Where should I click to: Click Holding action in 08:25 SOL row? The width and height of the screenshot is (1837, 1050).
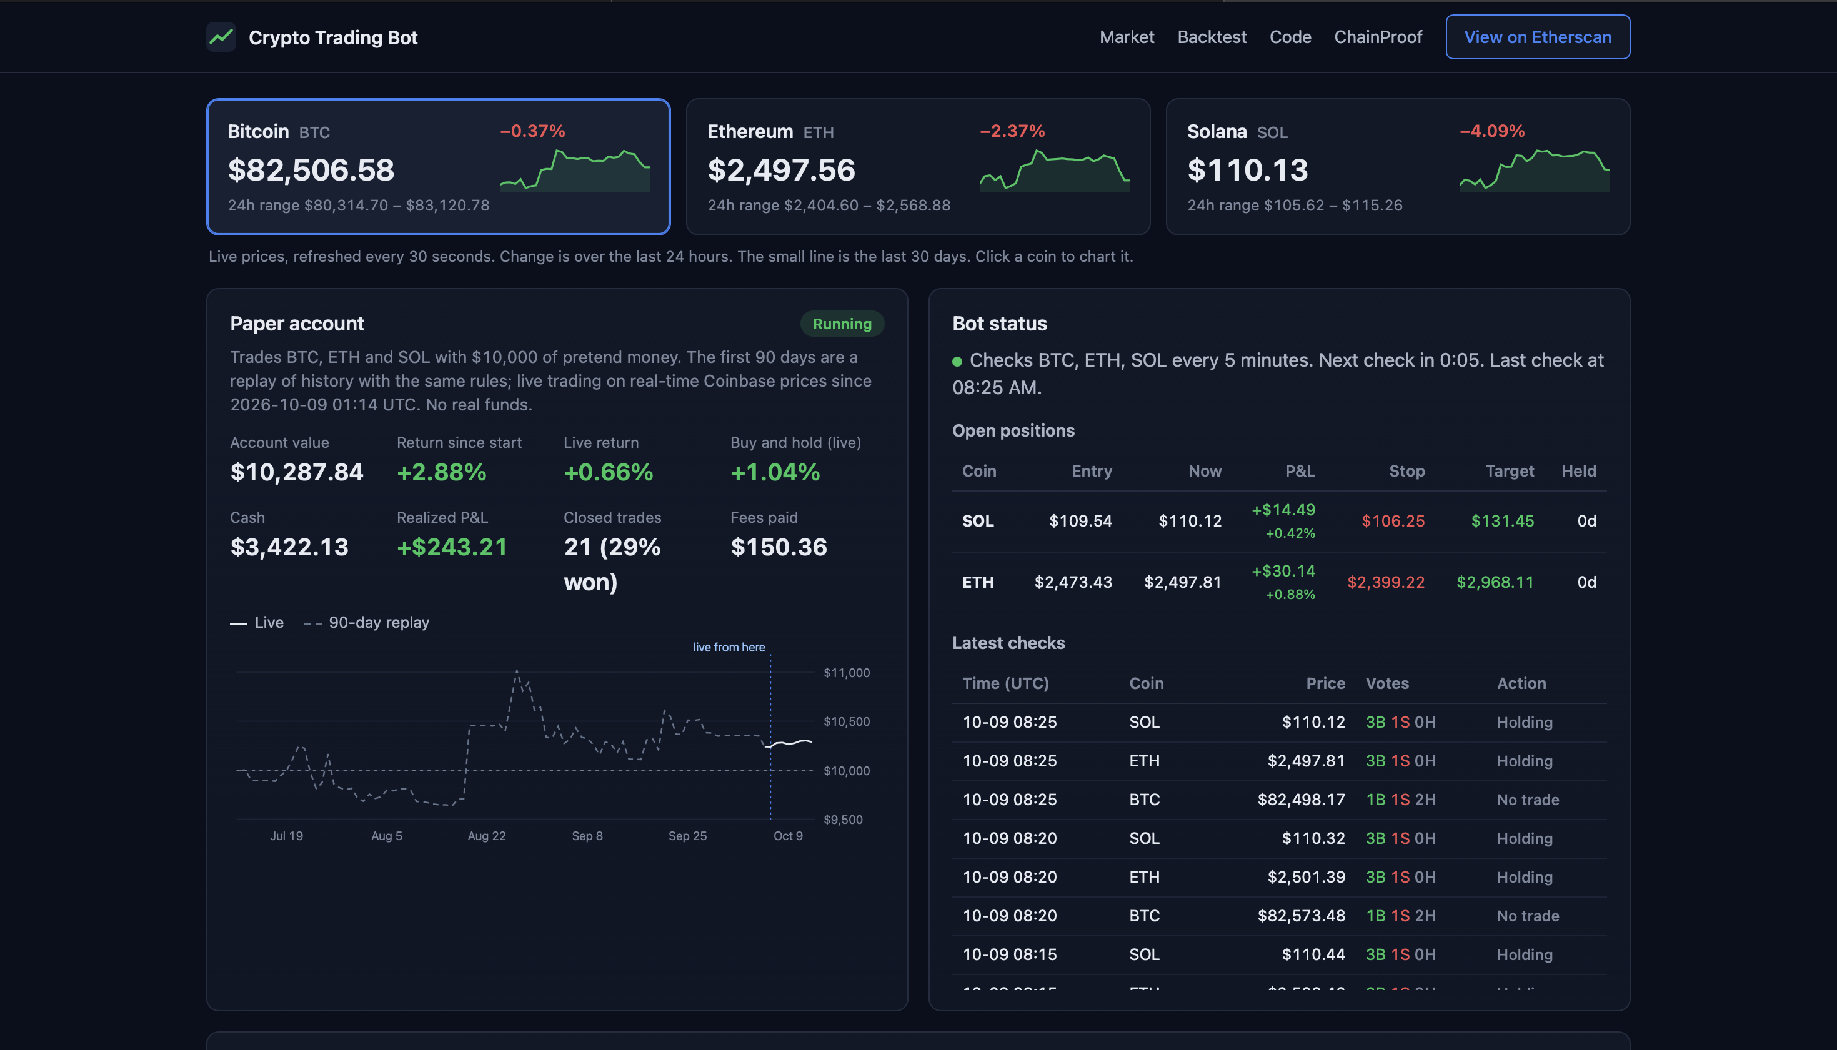1525,723
